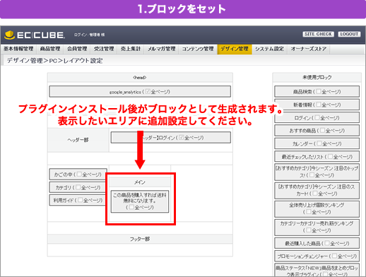Click the 未使用ブロック panel header
The width and height of the screenshot is (366, 277).
coord(317,77)
